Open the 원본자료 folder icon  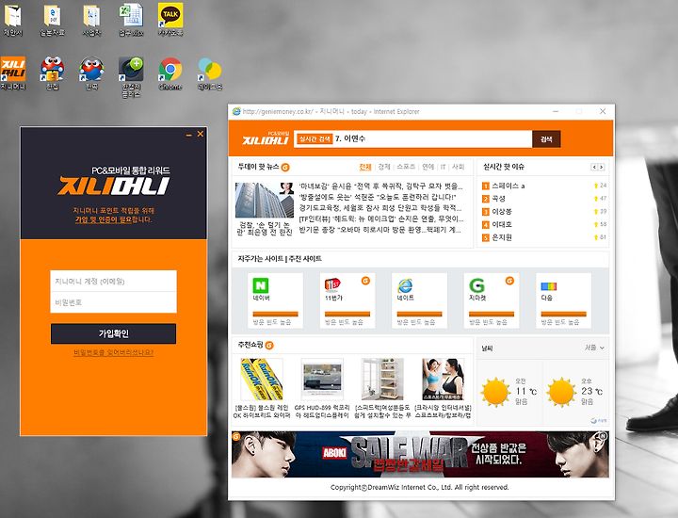pyautogui.click(x=52, y=20)
